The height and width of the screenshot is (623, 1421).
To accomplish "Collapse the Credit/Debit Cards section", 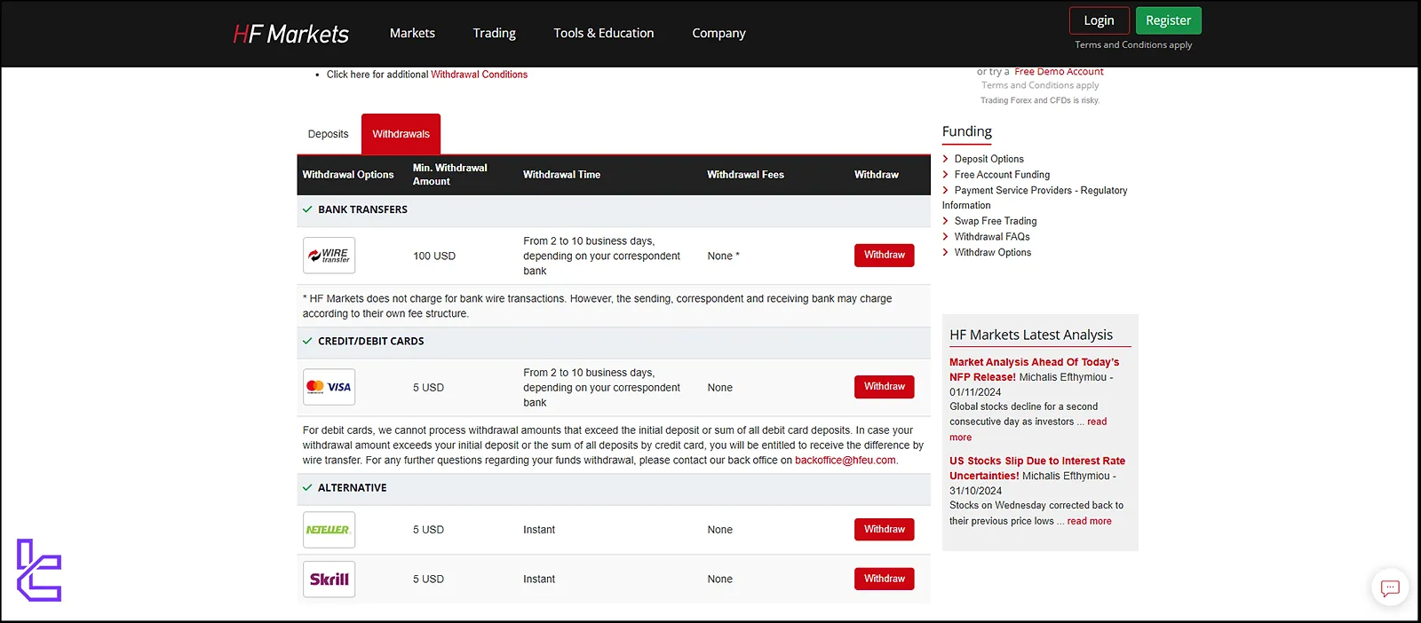I will [x=307, y=341].
